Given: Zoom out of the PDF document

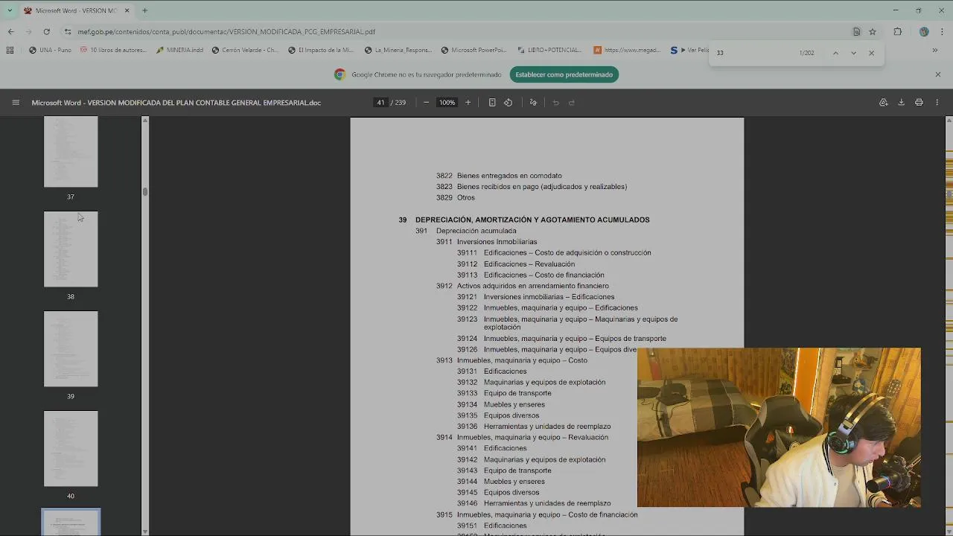Looking at the screenshot, I should point(426,103).
